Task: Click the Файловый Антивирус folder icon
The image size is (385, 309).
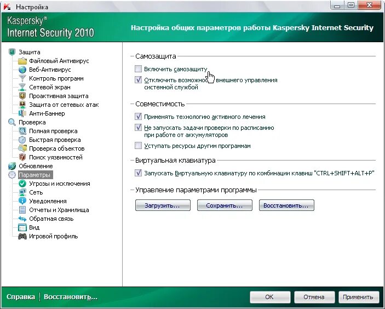Action: tap(22, 61)
